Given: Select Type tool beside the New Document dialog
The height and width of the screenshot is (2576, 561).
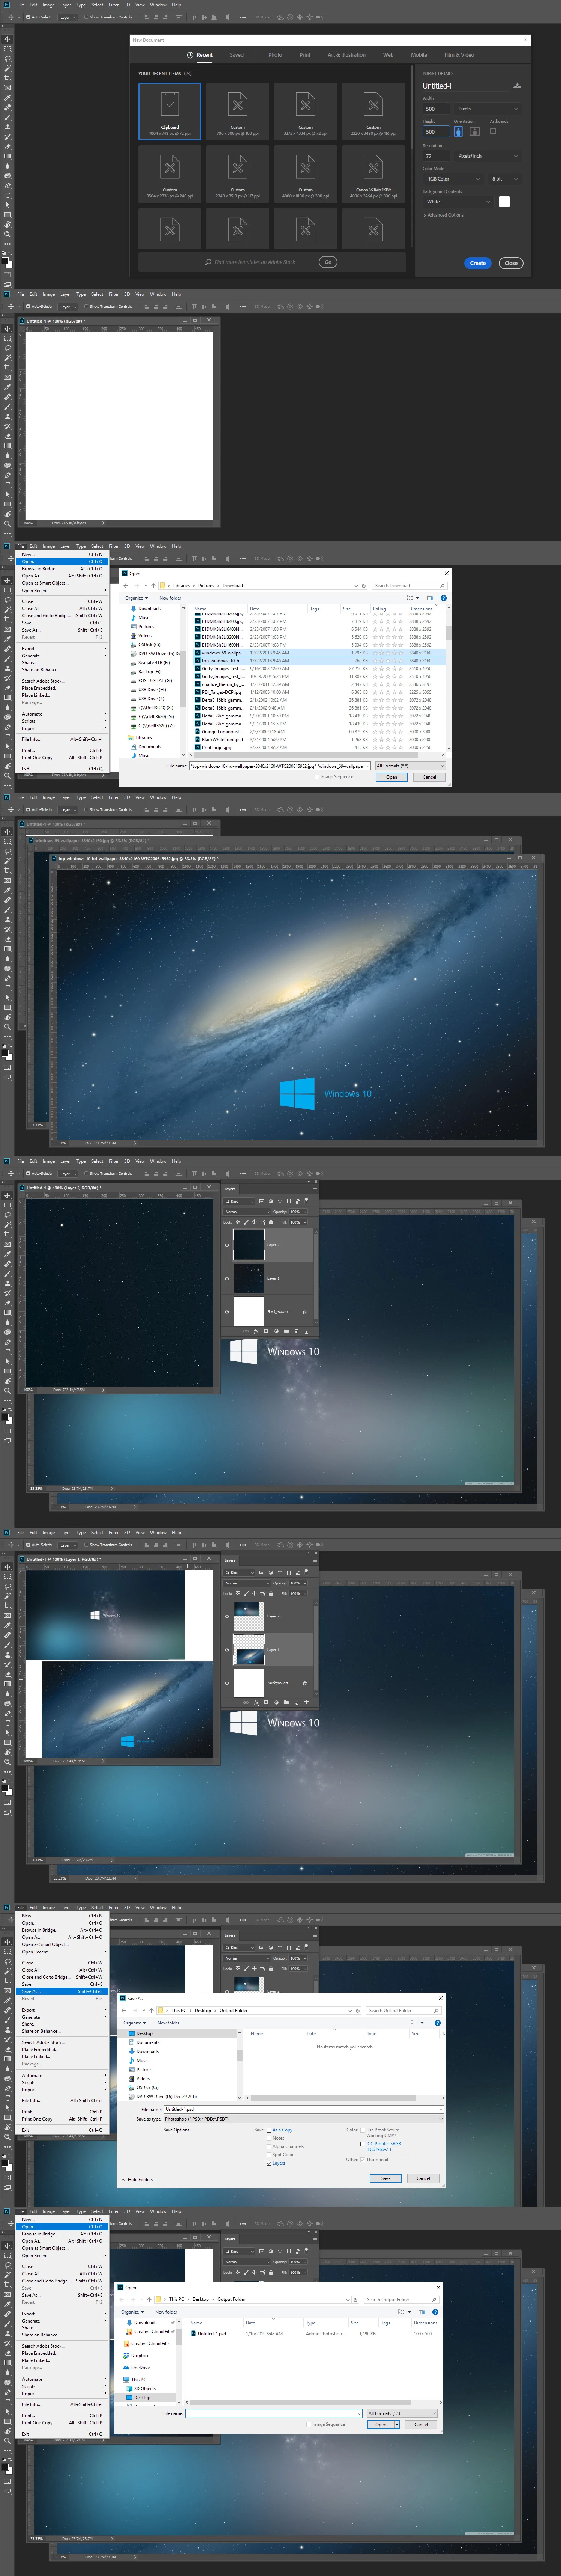Looking at the screenshot, I should (8, 196).
